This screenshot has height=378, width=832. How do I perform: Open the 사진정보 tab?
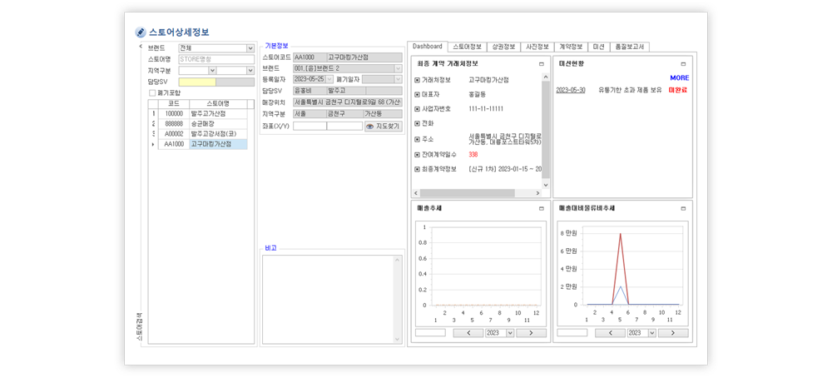537,47
